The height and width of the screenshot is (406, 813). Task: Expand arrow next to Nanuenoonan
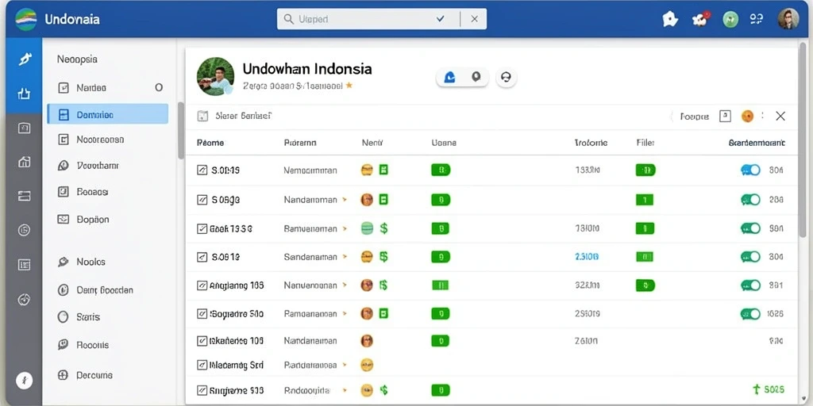344,285
